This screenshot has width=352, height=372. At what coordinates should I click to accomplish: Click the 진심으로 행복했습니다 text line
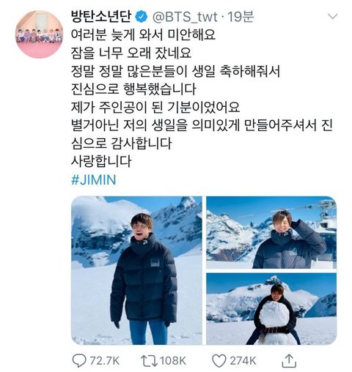(x=133, y=89)
